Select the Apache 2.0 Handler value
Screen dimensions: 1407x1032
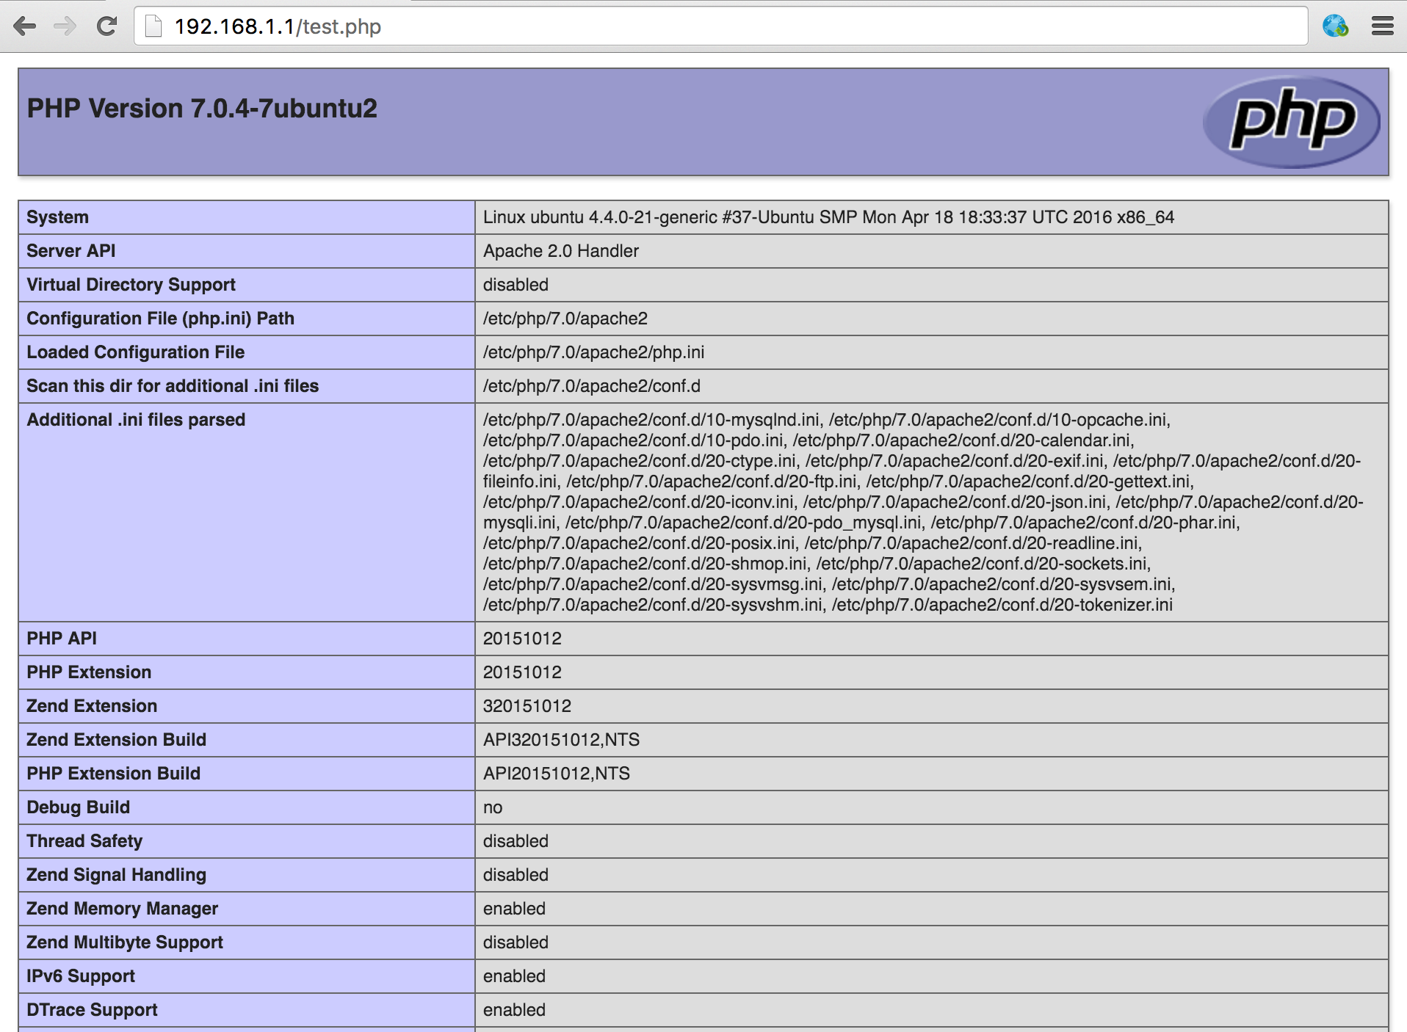click(x=560, y=251)
